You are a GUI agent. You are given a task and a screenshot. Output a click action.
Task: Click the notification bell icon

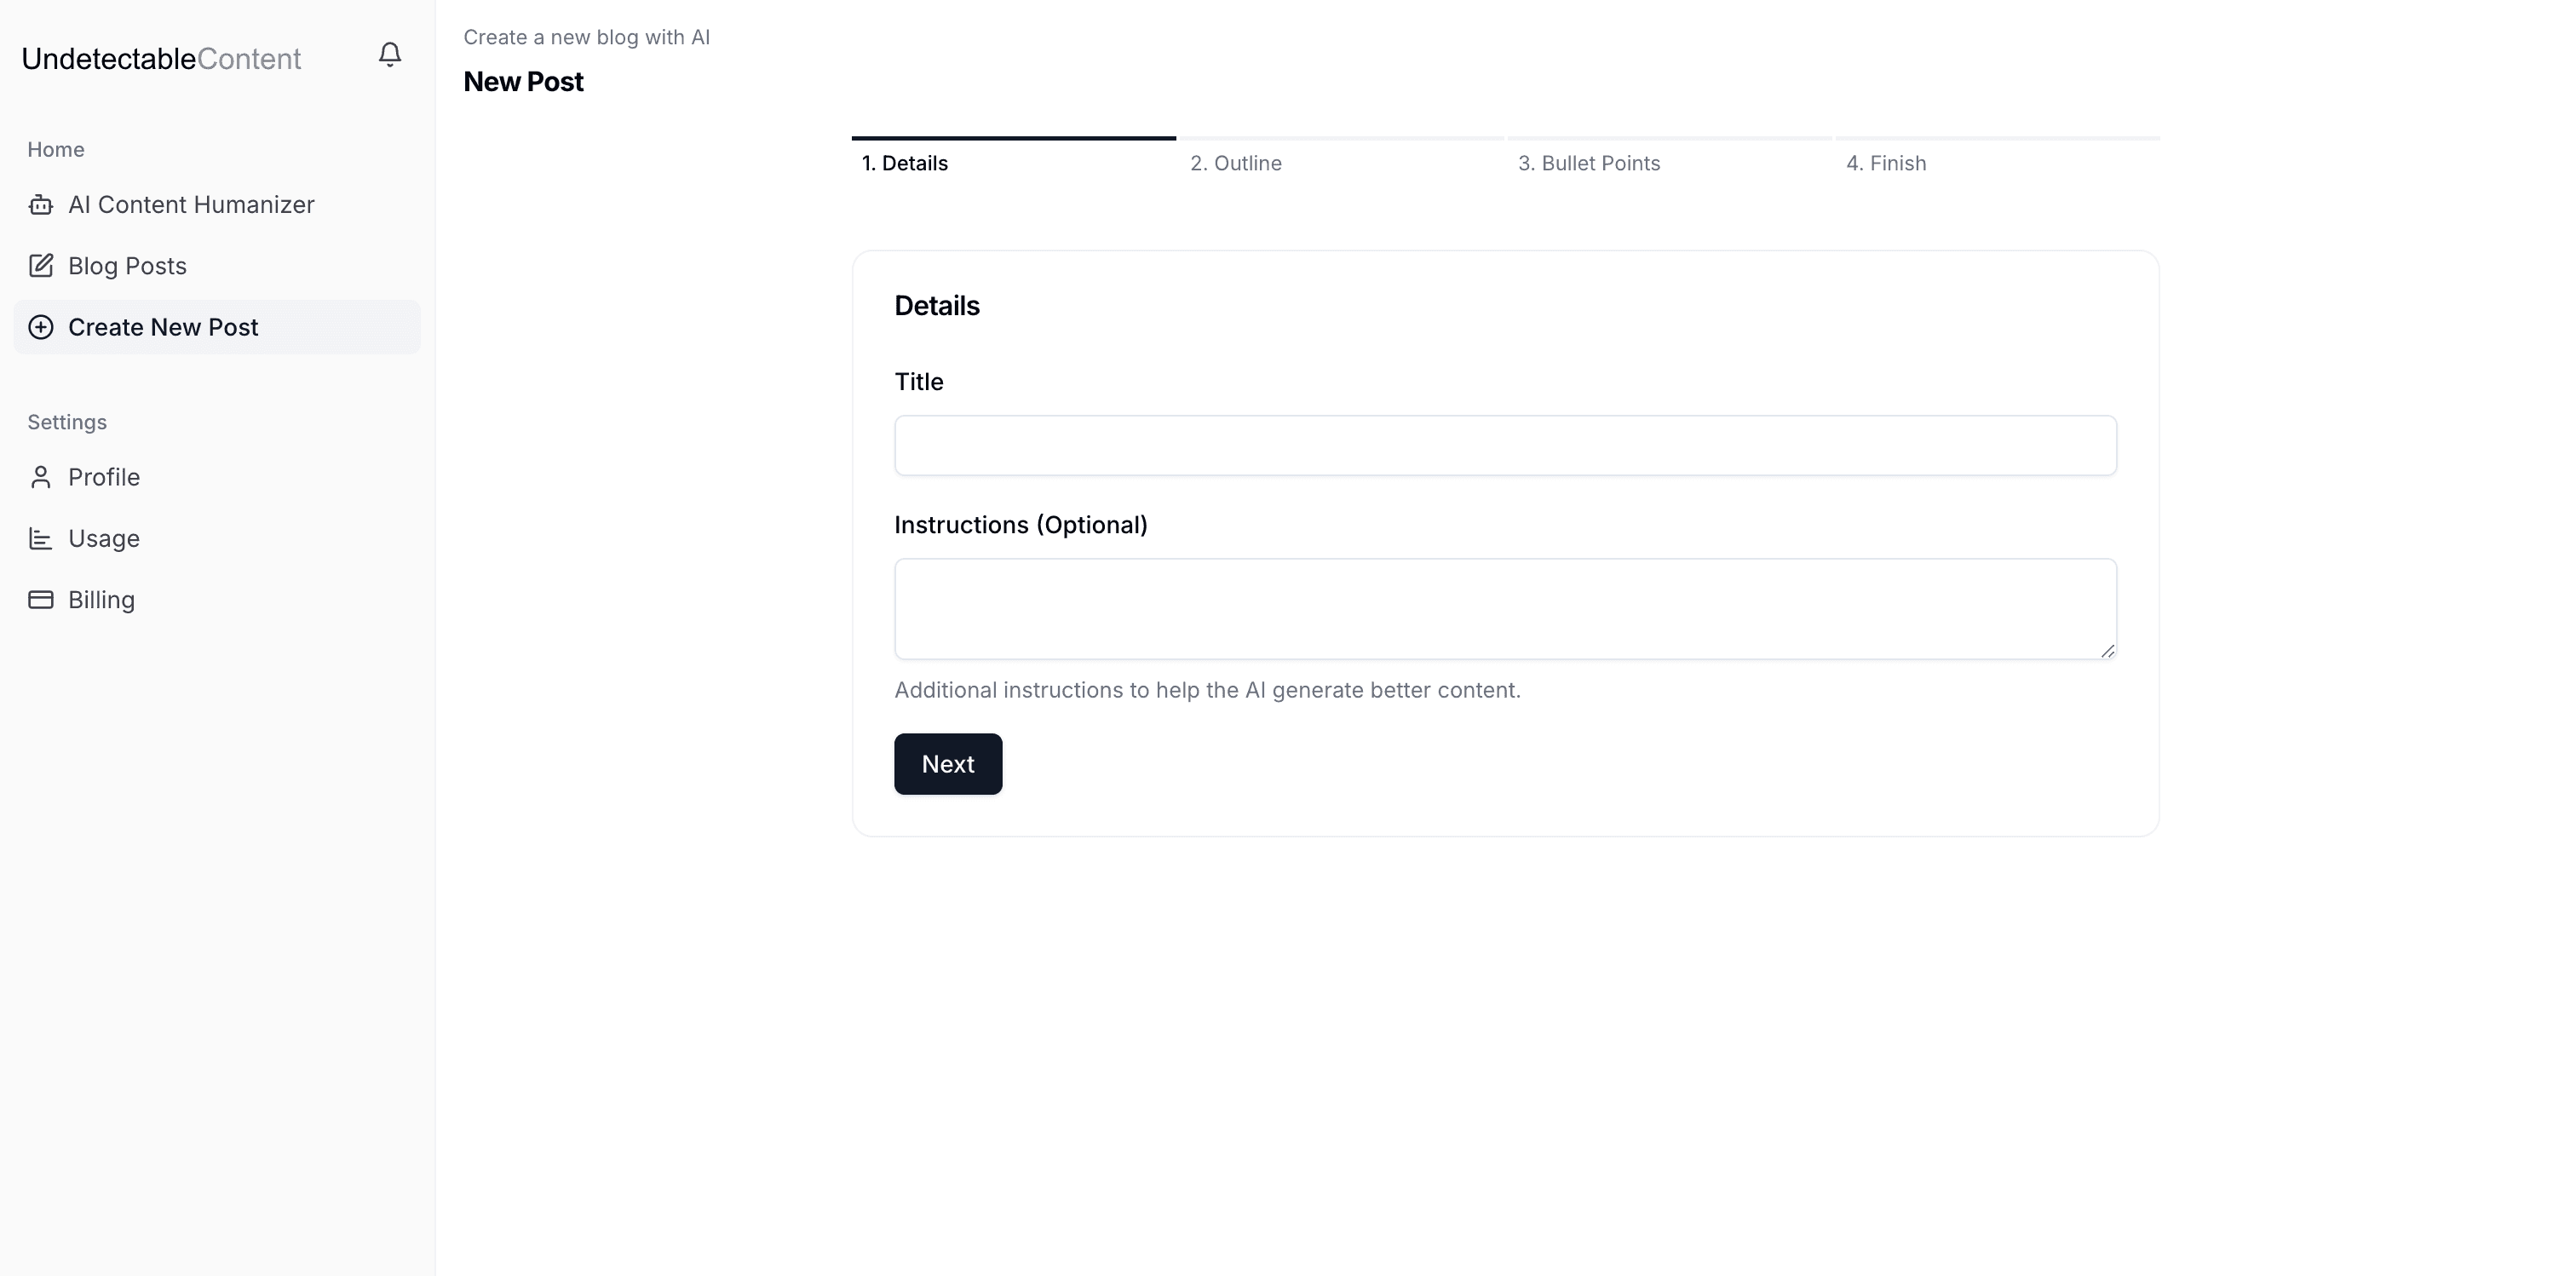389,55
